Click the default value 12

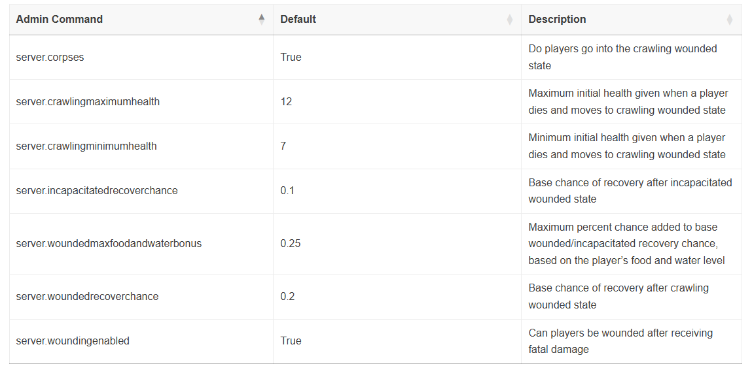[x=286, y=101]
